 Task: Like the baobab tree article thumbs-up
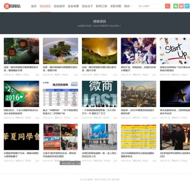(77, 75)
